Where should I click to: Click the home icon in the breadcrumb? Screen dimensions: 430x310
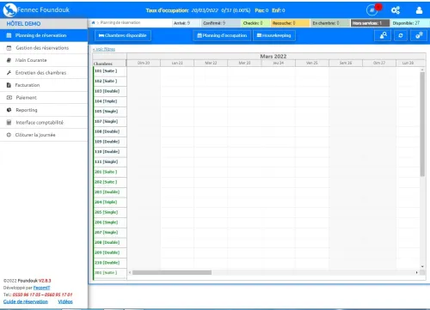pos(93,22)
